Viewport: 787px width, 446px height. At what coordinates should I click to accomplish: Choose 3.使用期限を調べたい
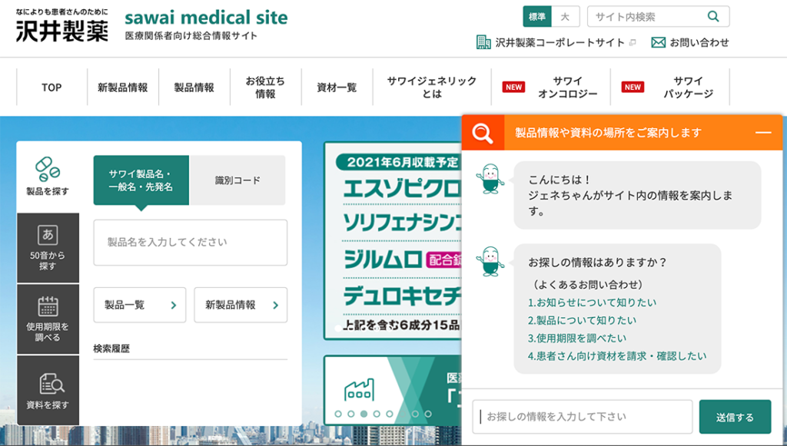[576, 339]
